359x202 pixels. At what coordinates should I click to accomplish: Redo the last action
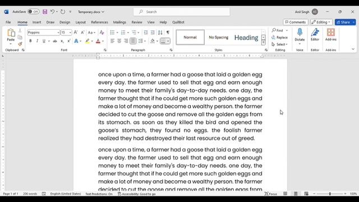[x=63, y=12]
